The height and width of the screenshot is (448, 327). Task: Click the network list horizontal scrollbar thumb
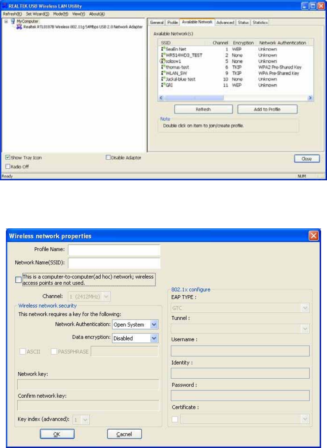coord(194,98)
